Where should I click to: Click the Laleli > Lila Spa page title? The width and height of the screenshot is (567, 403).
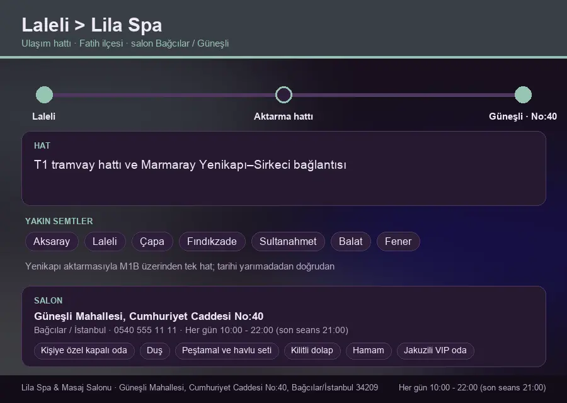pyautogui.click(x=92, y=25)
